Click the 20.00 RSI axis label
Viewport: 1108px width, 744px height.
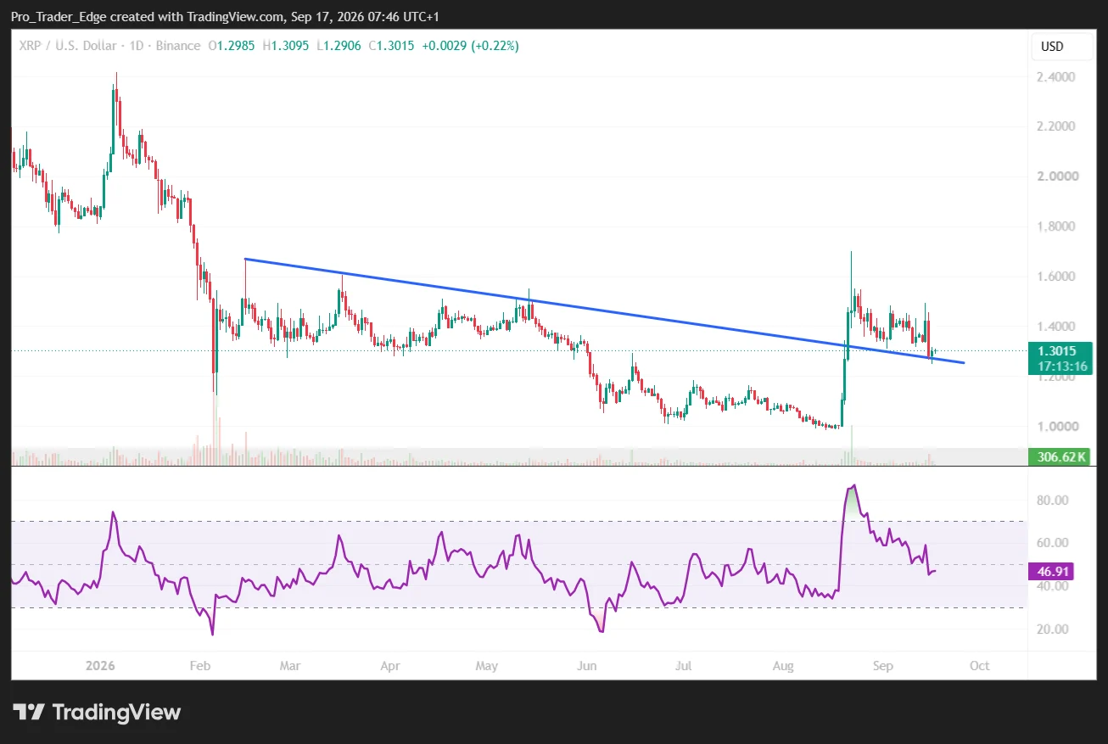click(1051, 629)
